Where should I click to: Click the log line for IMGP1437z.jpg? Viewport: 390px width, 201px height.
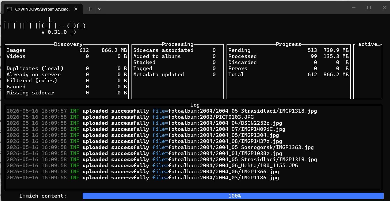[144, 141]
